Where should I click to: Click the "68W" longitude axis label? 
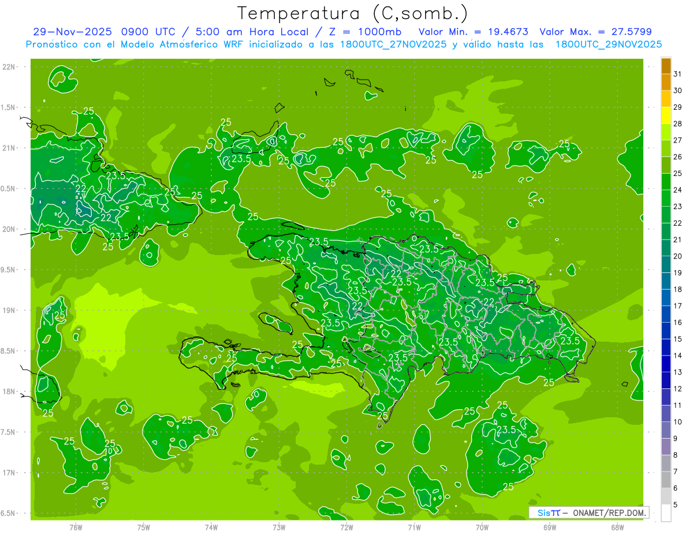[x=617, y=527]
